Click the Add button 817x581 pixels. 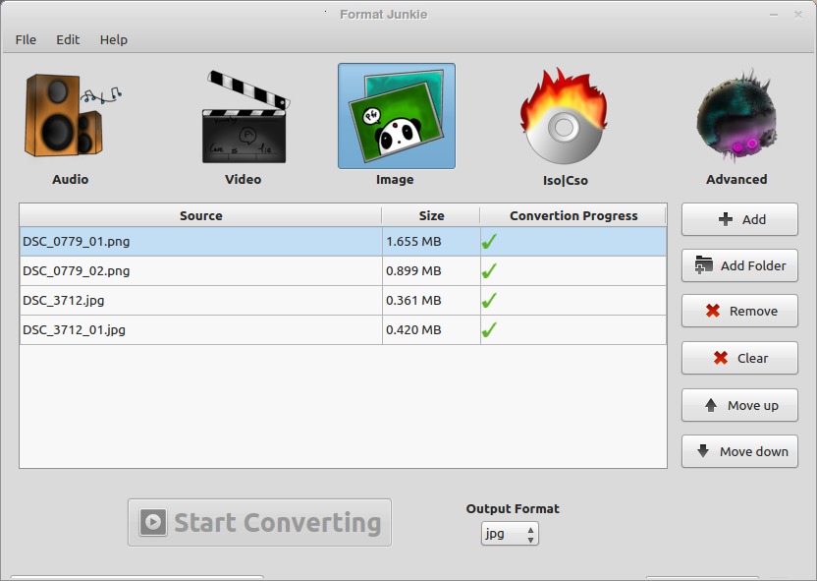coord(739,219)
